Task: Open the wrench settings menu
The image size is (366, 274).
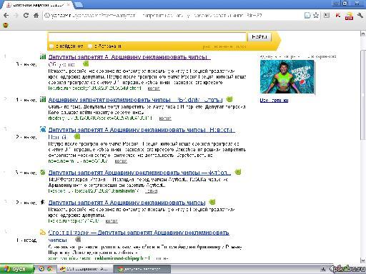Action: pos(360,16)
